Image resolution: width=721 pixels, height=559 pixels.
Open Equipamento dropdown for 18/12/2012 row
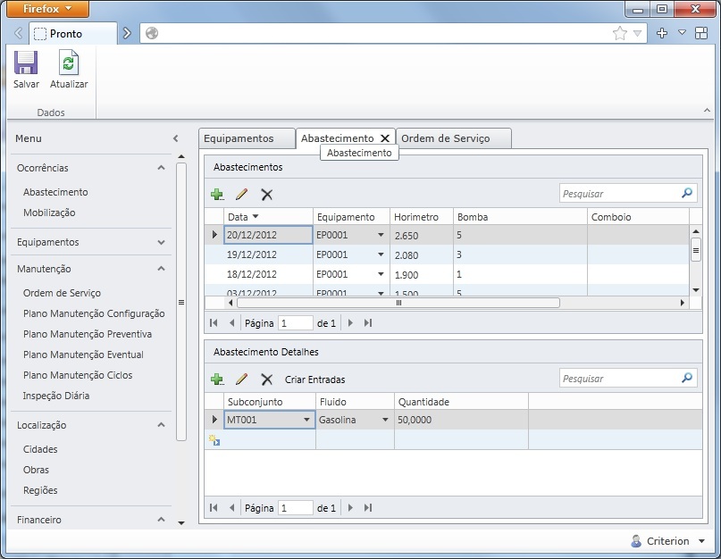tap(381, 274)
